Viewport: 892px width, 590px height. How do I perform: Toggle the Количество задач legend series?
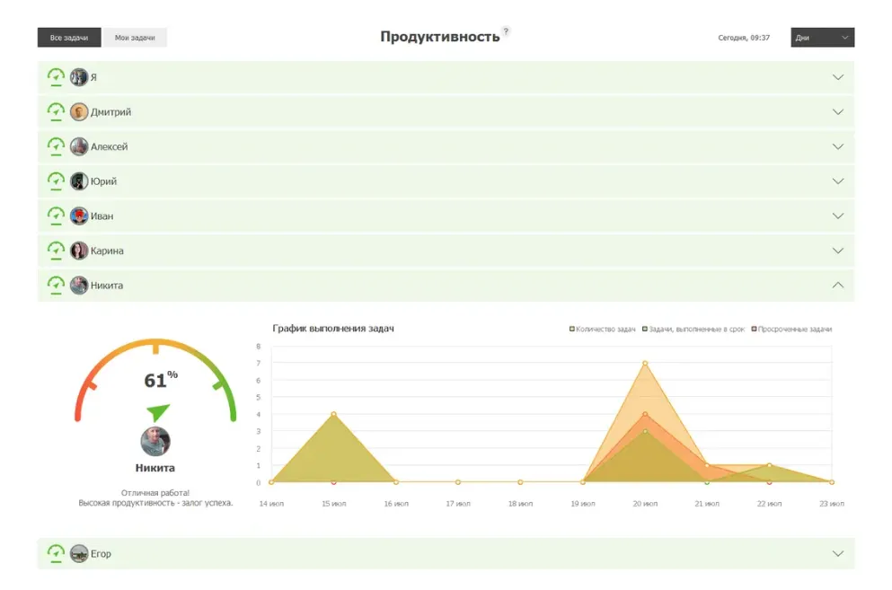tap(602, 330)
